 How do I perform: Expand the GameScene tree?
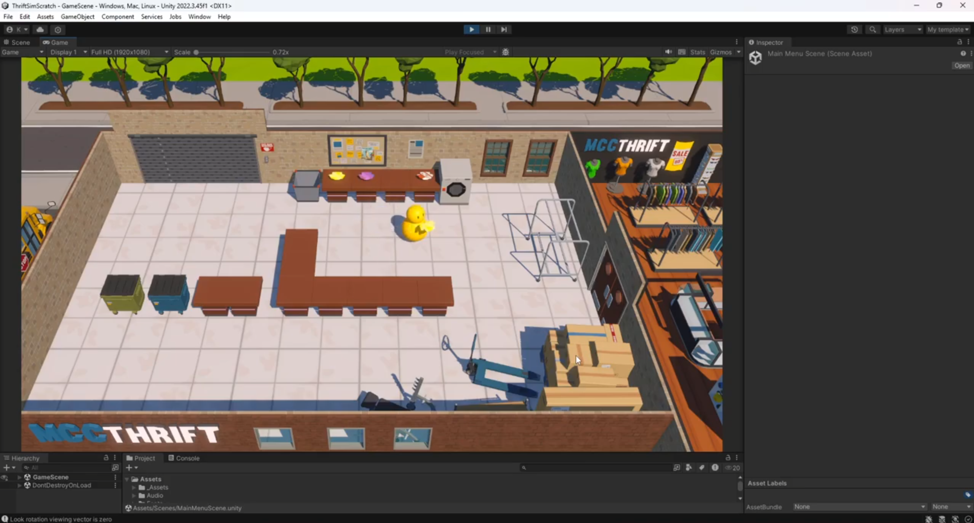coord(19,477)
